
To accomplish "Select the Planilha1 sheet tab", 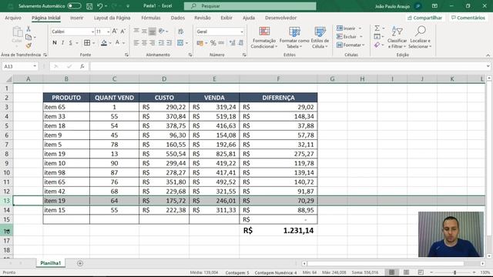I will (51, 263).
